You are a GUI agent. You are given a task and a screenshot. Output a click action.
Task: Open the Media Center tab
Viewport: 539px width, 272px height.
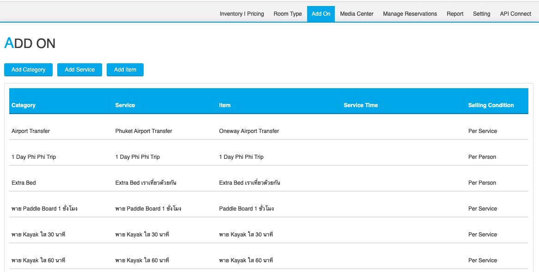click(x=357, y=14)
